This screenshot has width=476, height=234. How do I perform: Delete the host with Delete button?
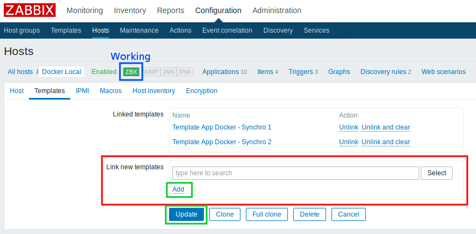[x=310, y=214]
